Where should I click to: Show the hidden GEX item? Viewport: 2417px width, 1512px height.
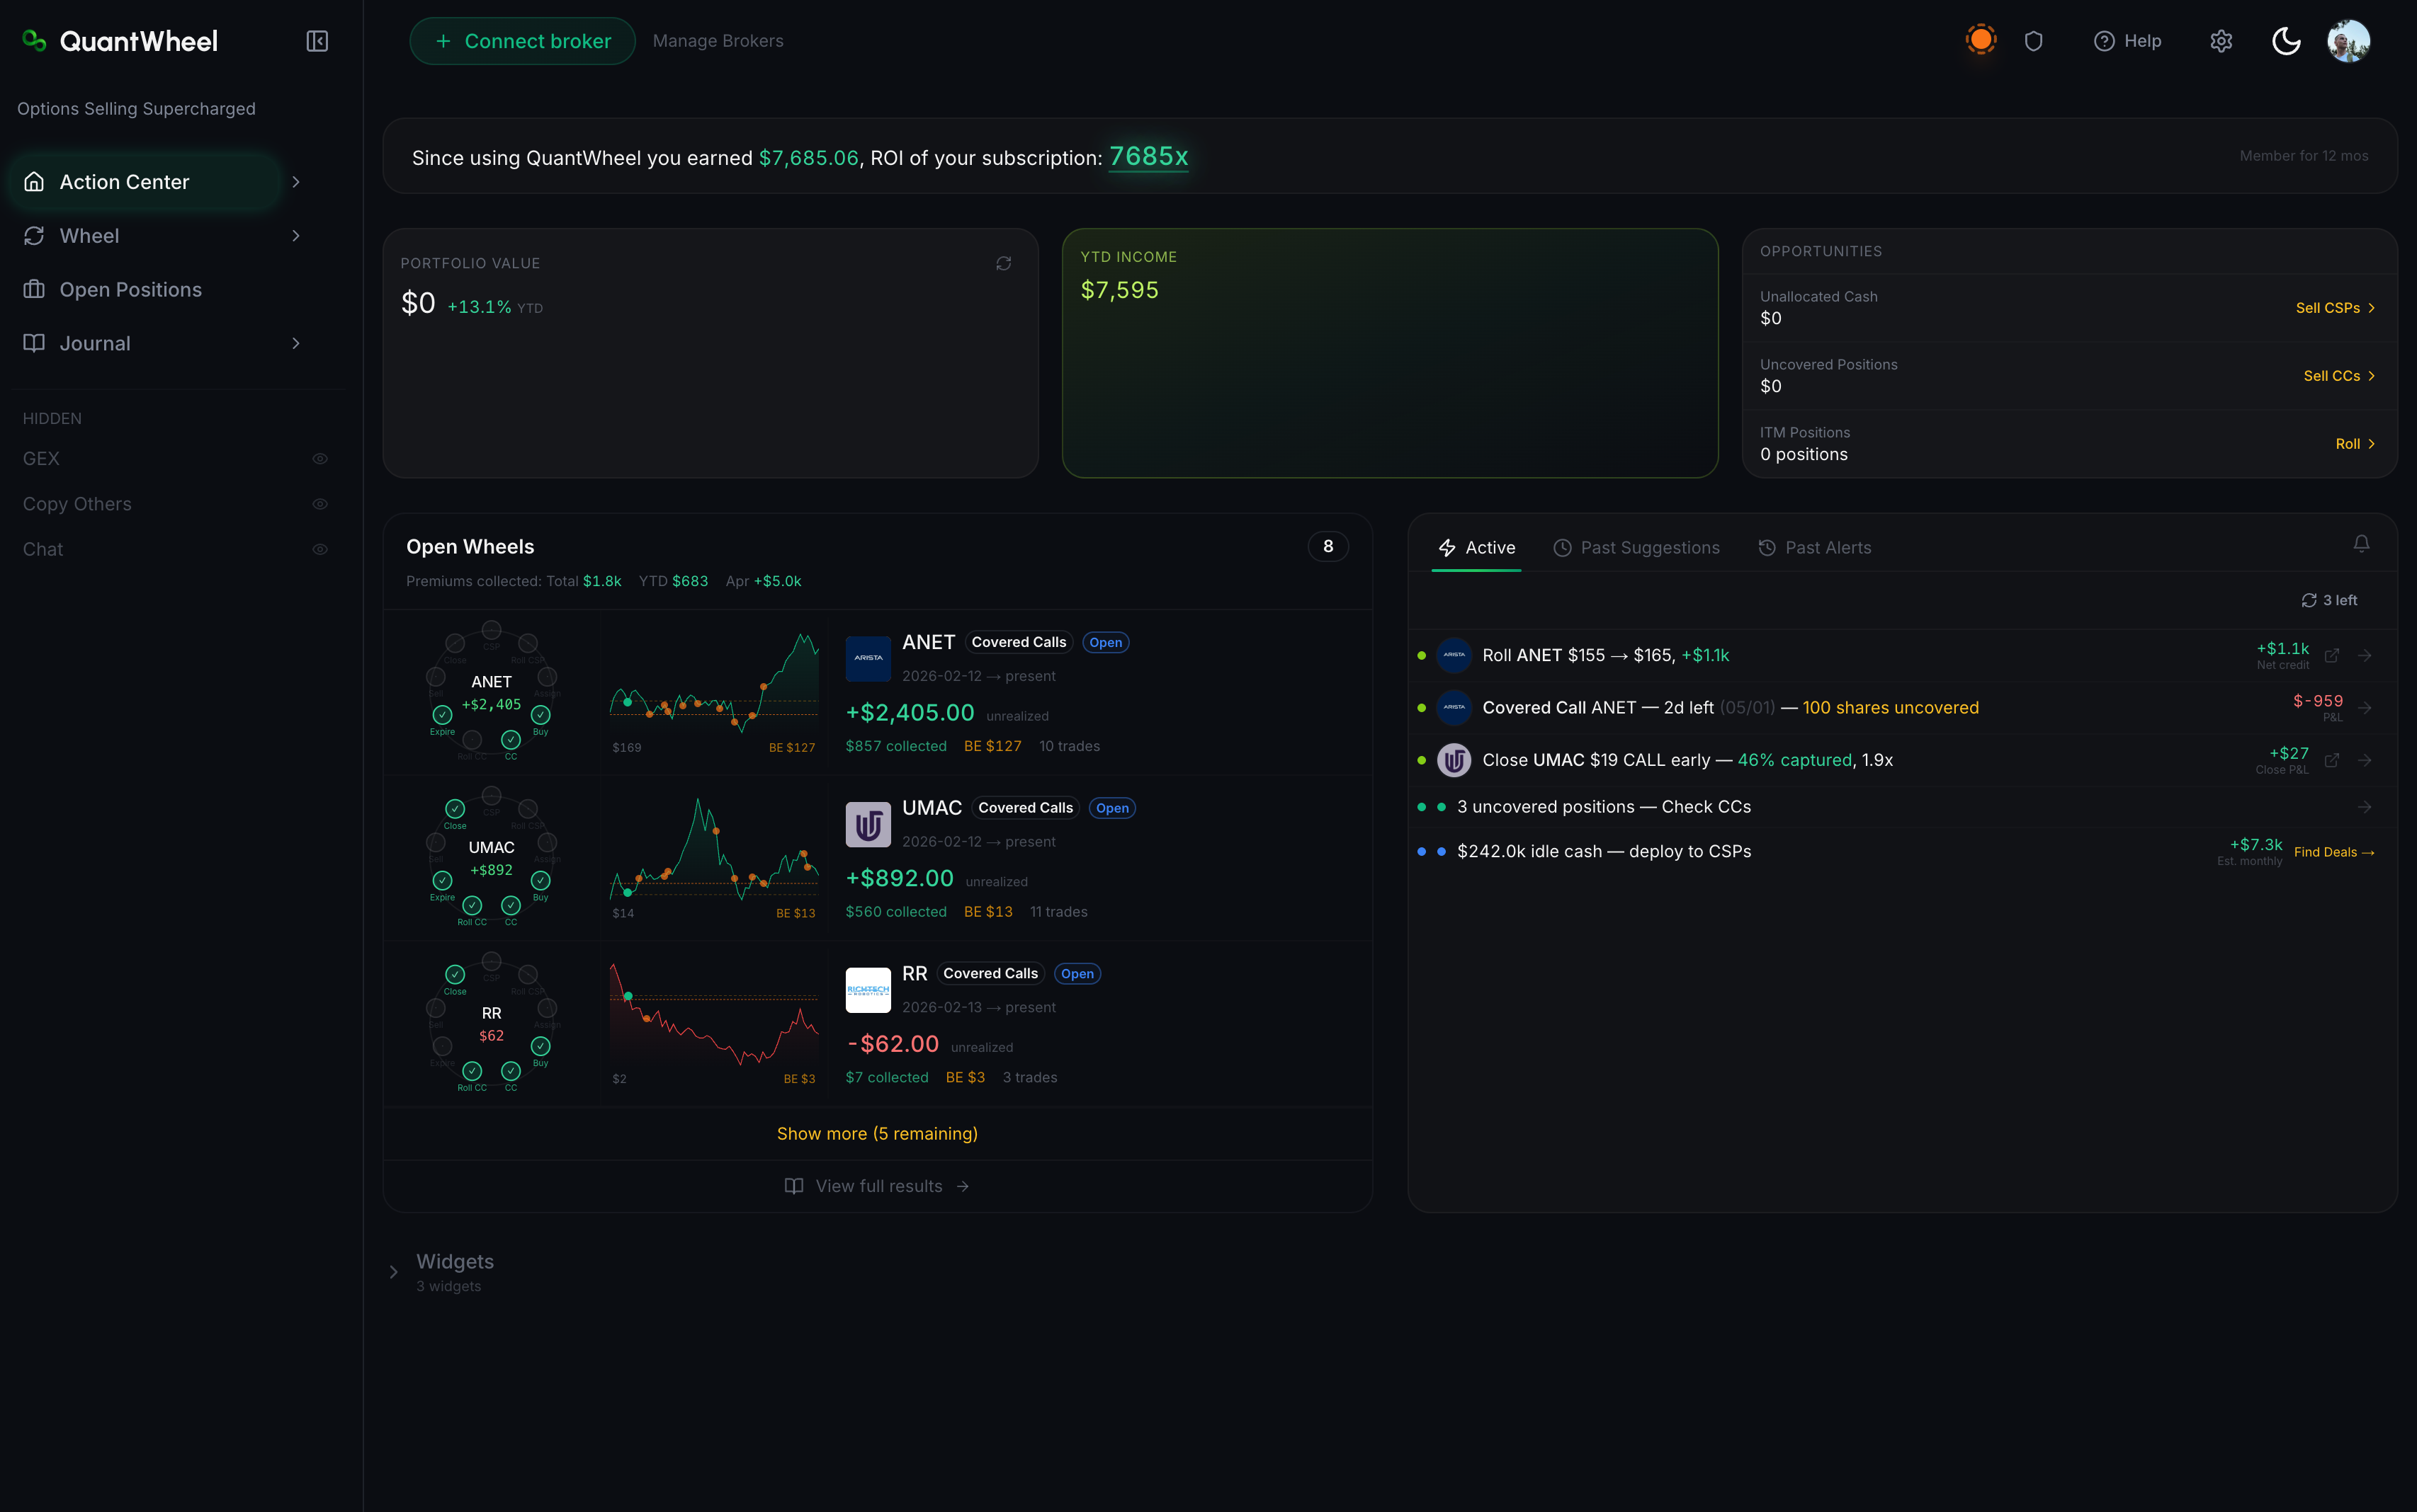[x=320, y=459]
